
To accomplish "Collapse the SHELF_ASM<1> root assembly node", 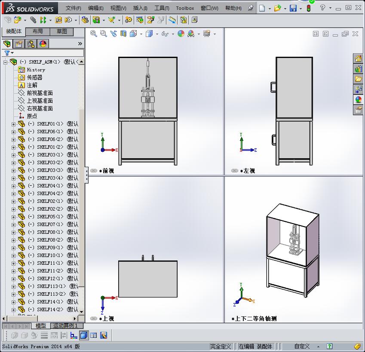I will 5,62.
